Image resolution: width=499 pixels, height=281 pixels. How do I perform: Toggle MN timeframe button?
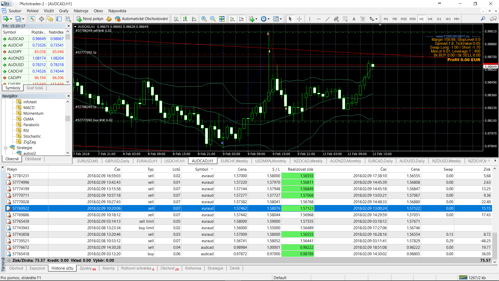tap(457, 19)
